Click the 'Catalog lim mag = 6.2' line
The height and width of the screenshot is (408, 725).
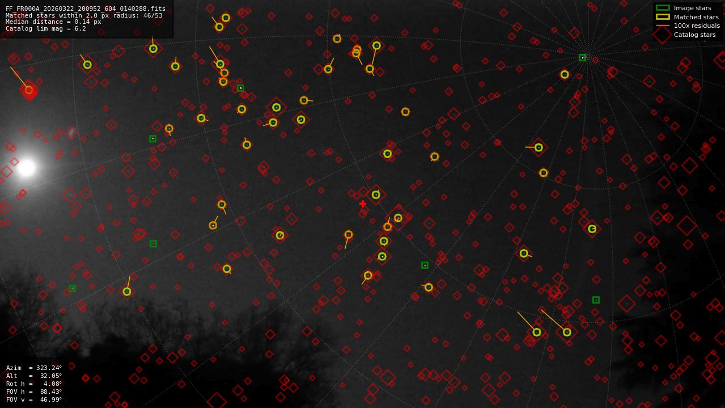(46, 29)
